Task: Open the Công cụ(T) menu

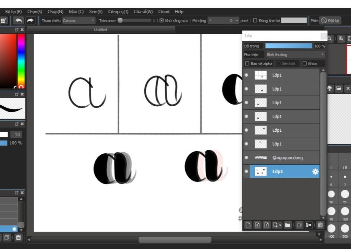Action: click(118, 12)
